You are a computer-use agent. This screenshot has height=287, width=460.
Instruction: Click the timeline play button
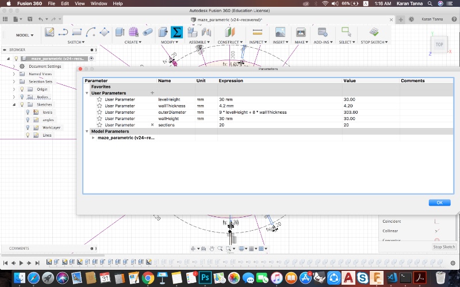coord(21,263)
